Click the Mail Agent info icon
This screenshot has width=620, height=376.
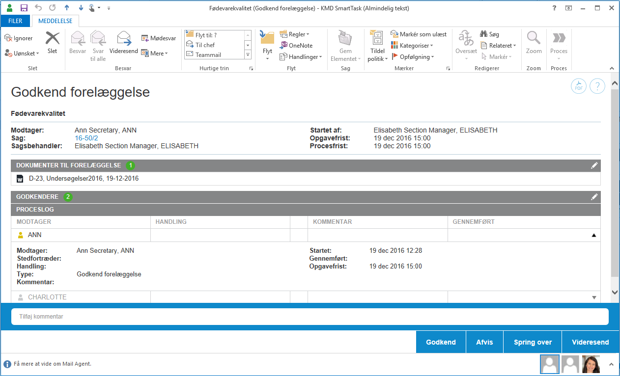click(7, 364)
